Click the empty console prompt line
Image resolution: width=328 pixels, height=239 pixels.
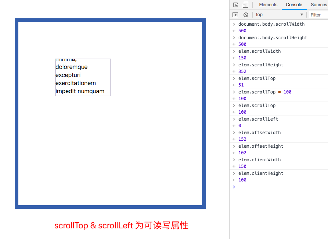279,187
